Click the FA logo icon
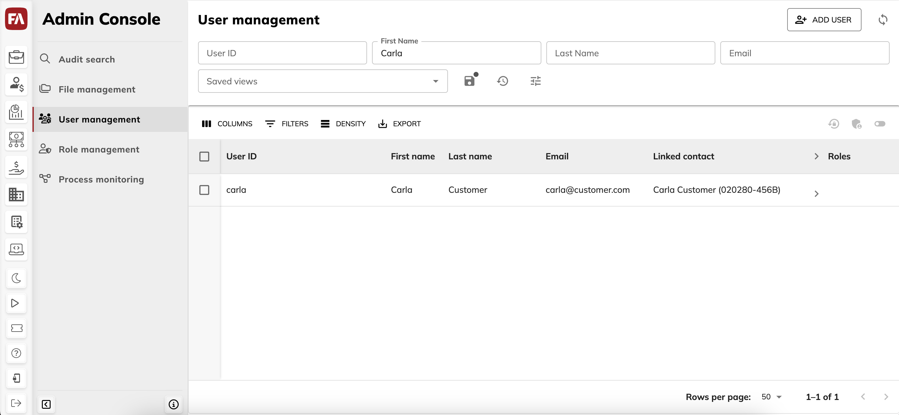 (x=16, y=19)
